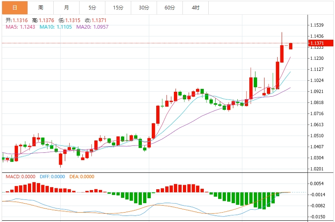Click the MA20: 1.0957 indicator label
This screenshot has width=335, height=222.
92,27
